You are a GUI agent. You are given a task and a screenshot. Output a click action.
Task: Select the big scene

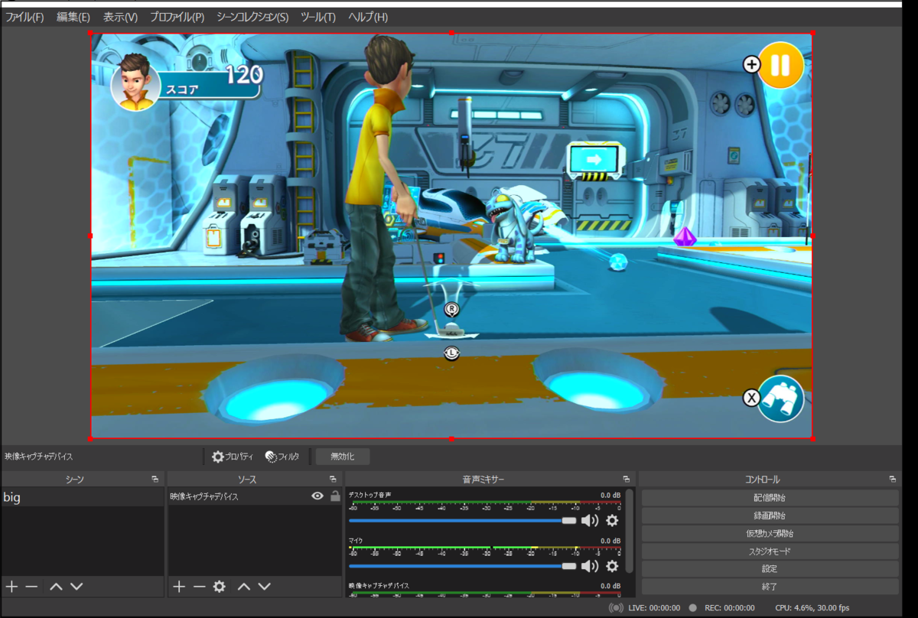(x=83, y=498)
